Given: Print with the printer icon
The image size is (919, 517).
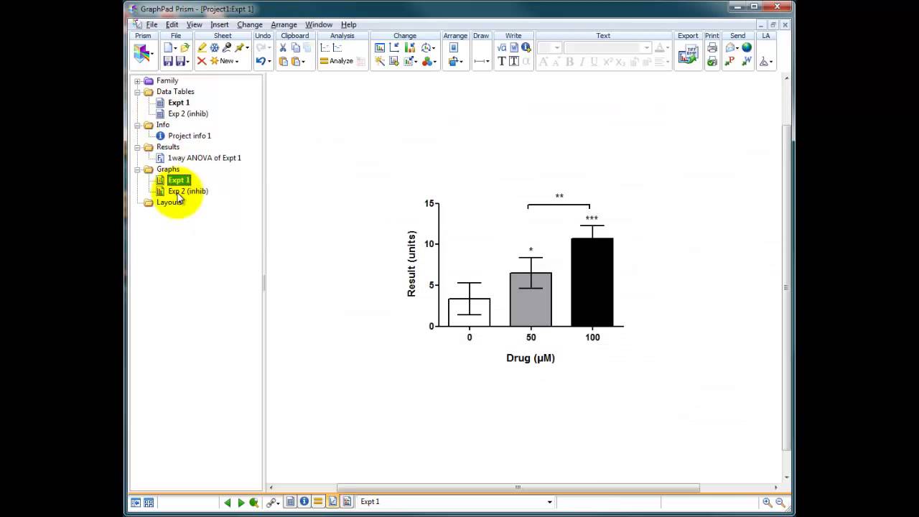Looking at the screenshot, I should click(712, 48).
